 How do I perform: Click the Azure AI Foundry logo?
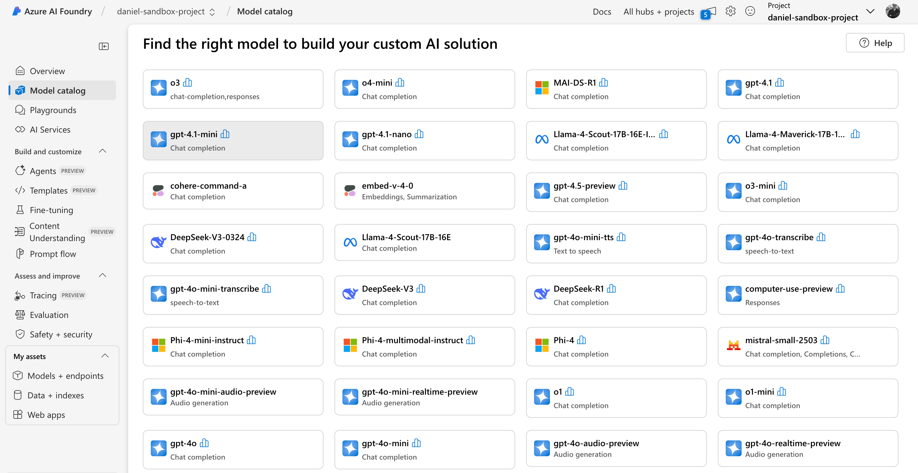[x=16, y=11]
